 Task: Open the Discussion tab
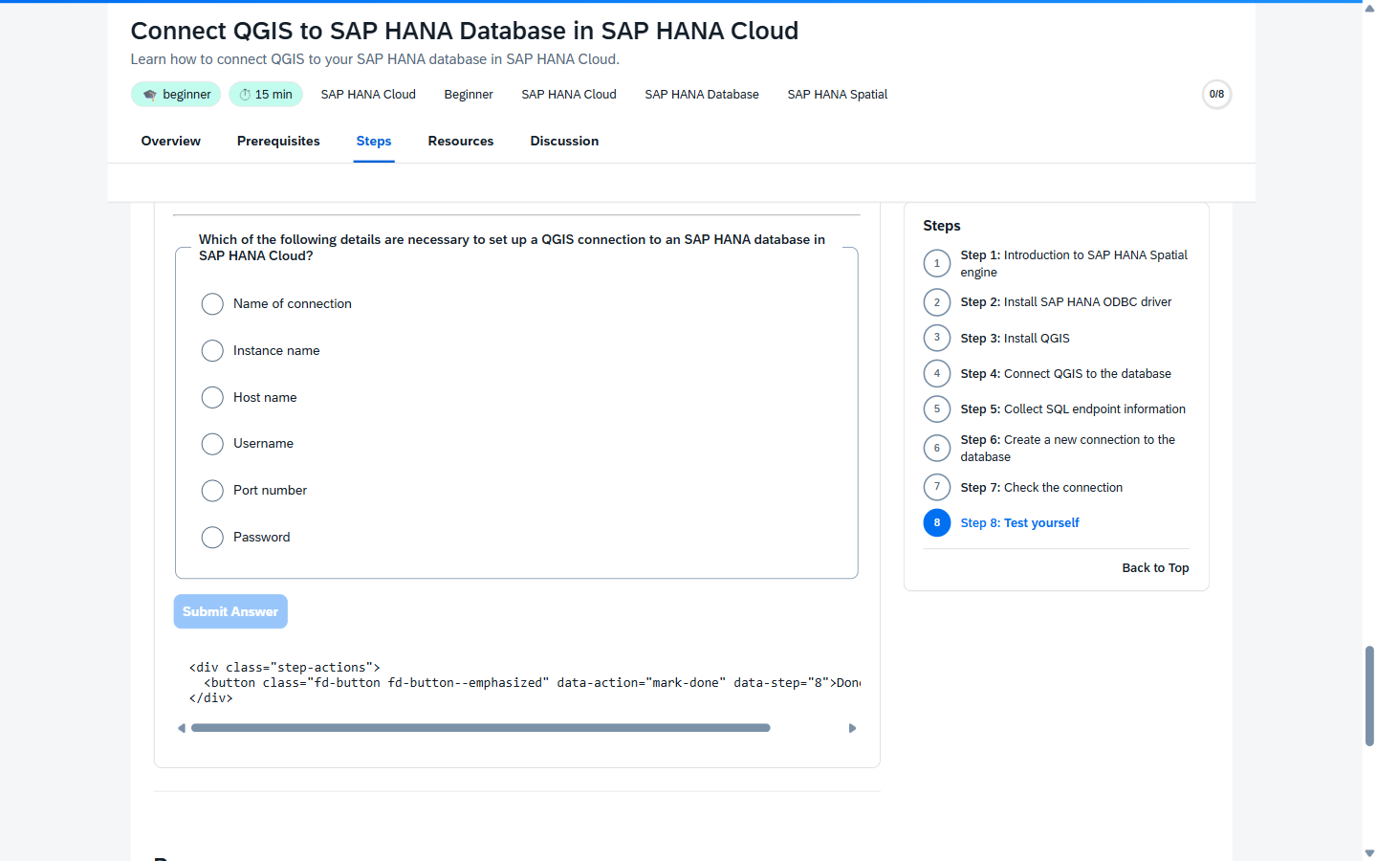564,141
